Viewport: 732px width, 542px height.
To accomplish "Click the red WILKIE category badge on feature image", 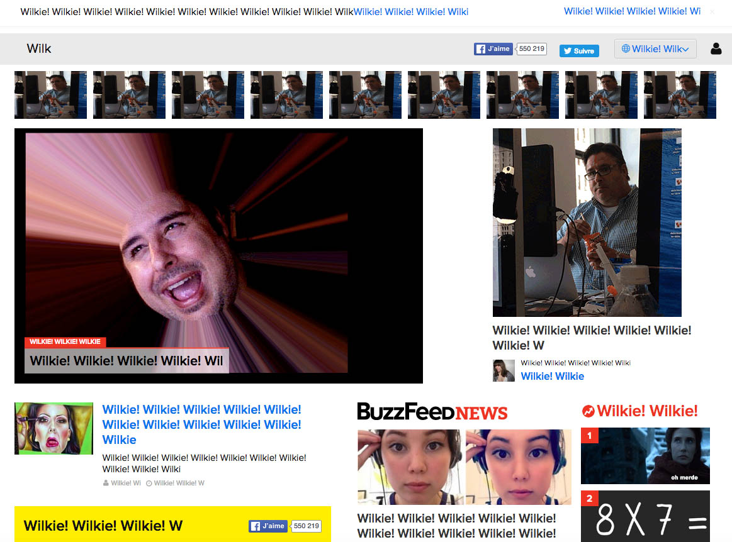I will click(x=65, y=342).
